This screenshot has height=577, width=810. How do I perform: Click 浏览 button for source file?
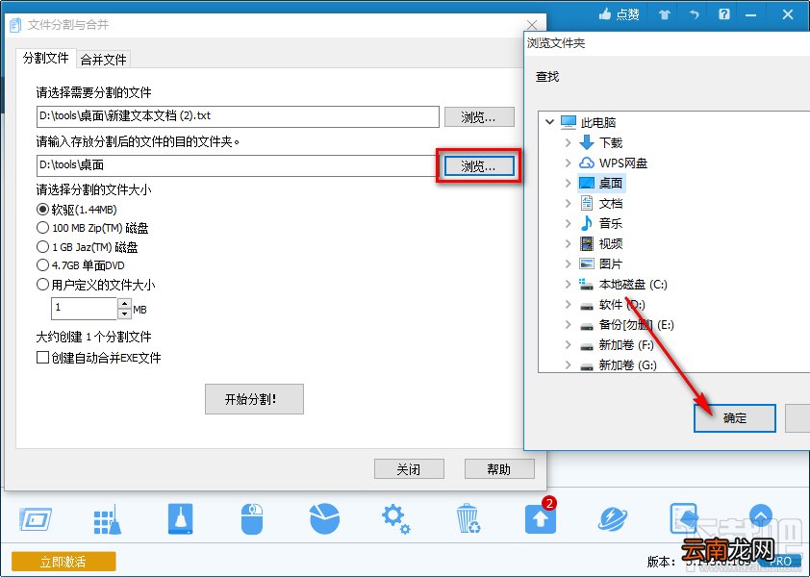point(479,116)
